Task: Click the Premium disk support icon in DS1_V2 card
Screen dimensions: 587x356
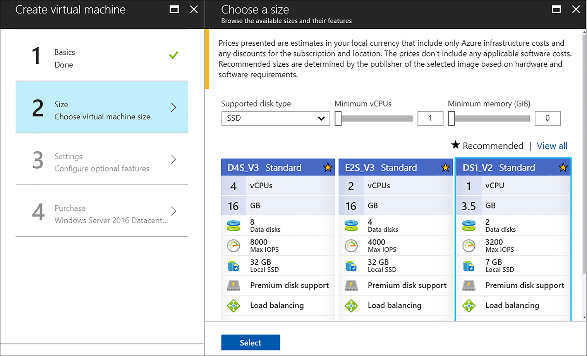Action: [469, 285]
